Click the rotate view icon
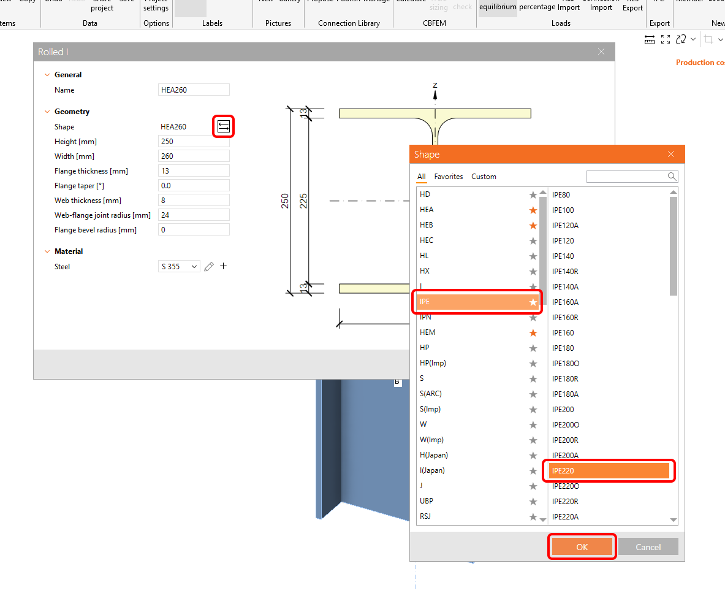This screenshot has width=725, height=590. coord(681,40)
